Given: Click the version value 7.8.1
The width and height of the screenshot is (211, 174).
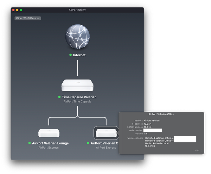Looking at the screenshot, I should [146, 133].
